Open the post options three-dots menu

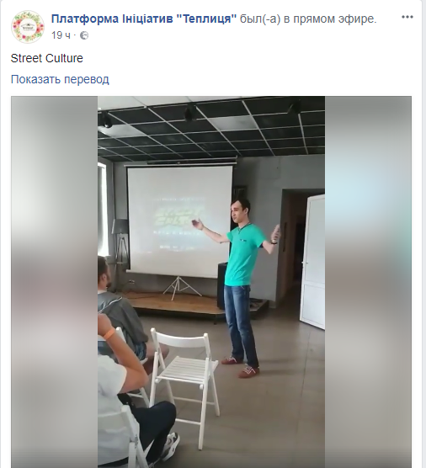tap(407, 17)
